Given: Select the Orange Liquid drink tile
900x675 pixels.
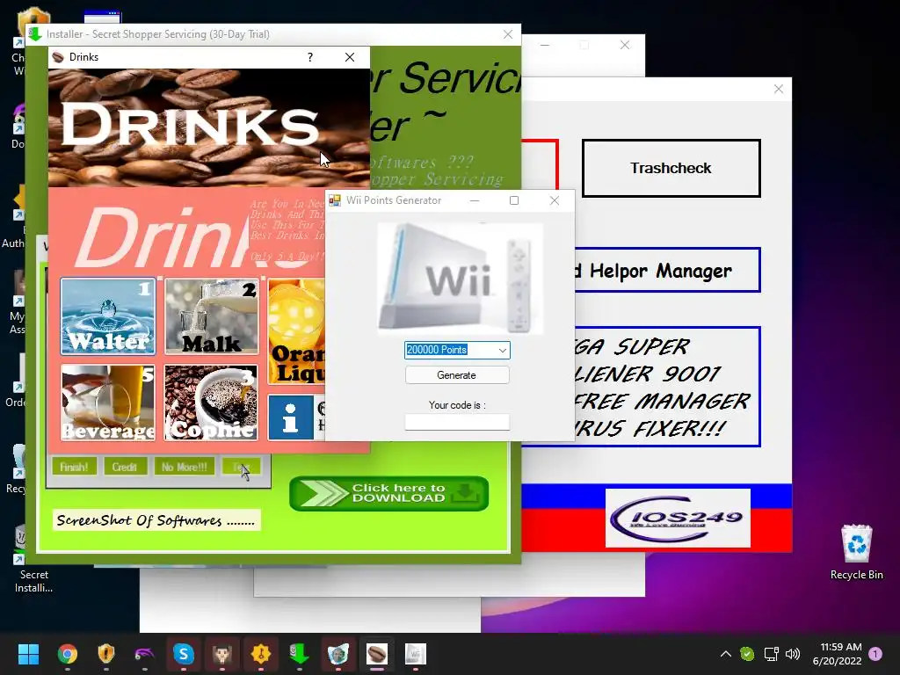Looking at the screenshot, I should coord(296,331).
